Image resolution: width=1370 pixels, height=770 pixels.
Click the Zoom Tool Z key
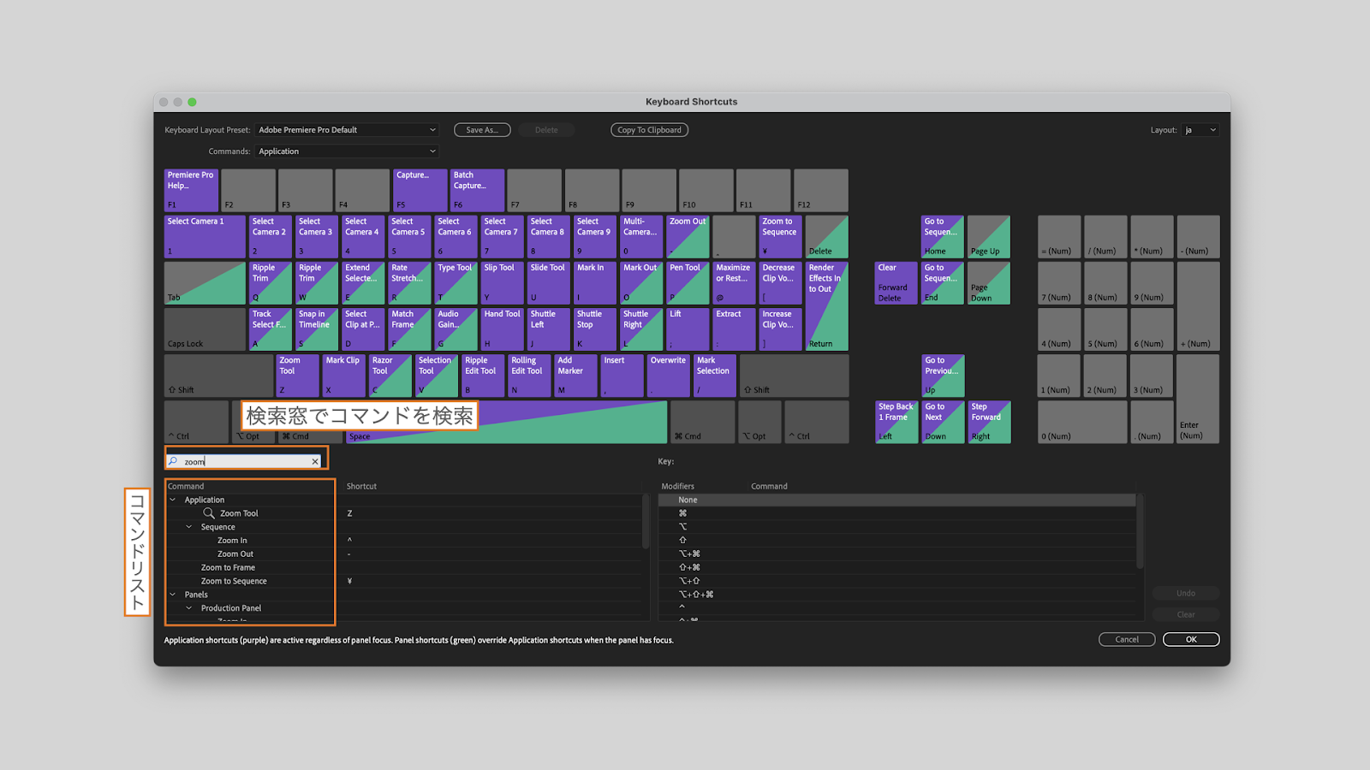click(x=298, y=376)
